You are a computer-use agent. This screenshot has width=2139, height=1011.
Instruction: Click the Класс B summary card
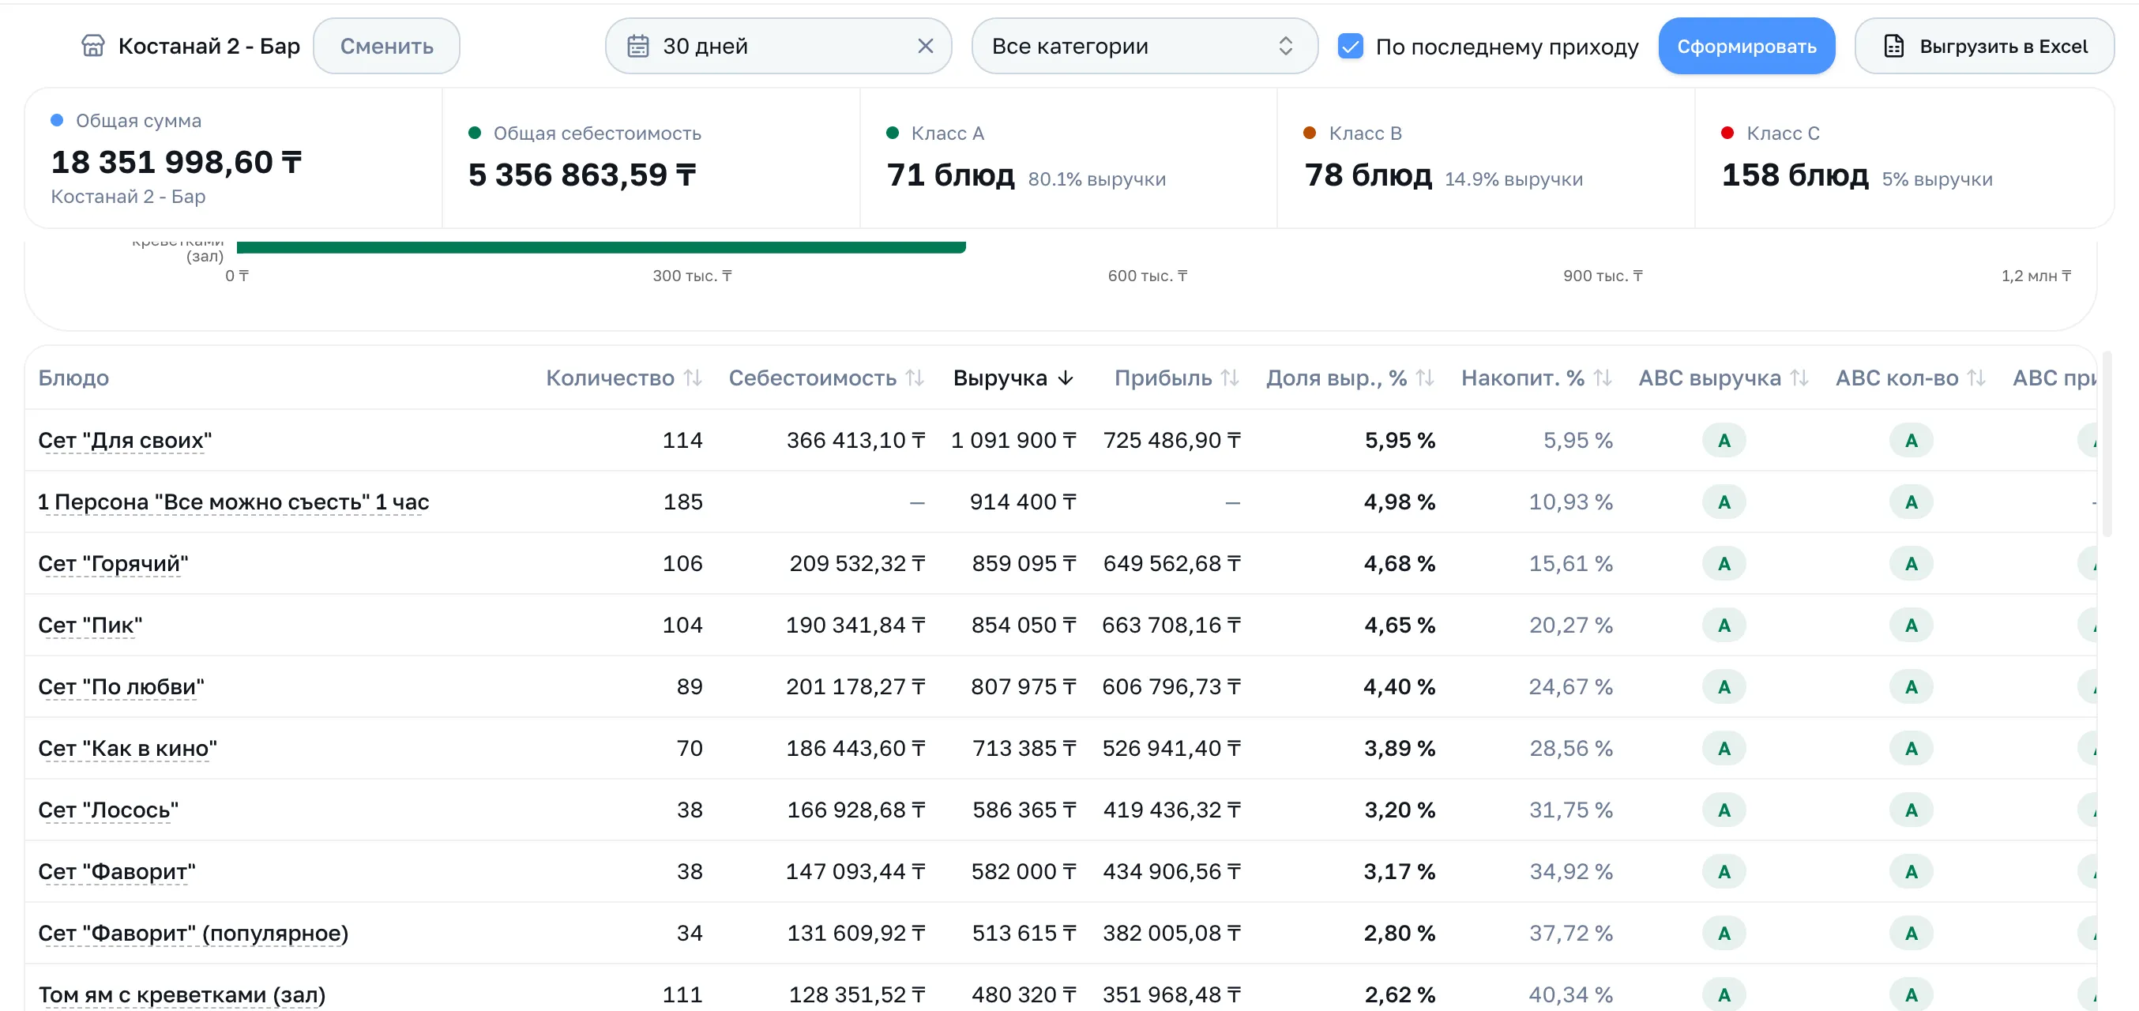click(x=1486, y=158)
